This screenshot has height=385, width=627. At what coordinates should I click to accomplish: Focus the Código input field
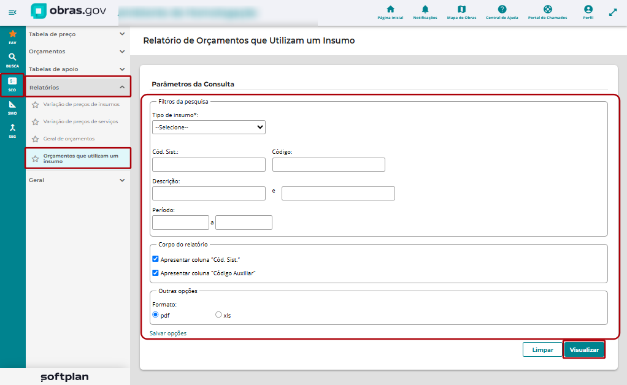click(x=329, y=164)
